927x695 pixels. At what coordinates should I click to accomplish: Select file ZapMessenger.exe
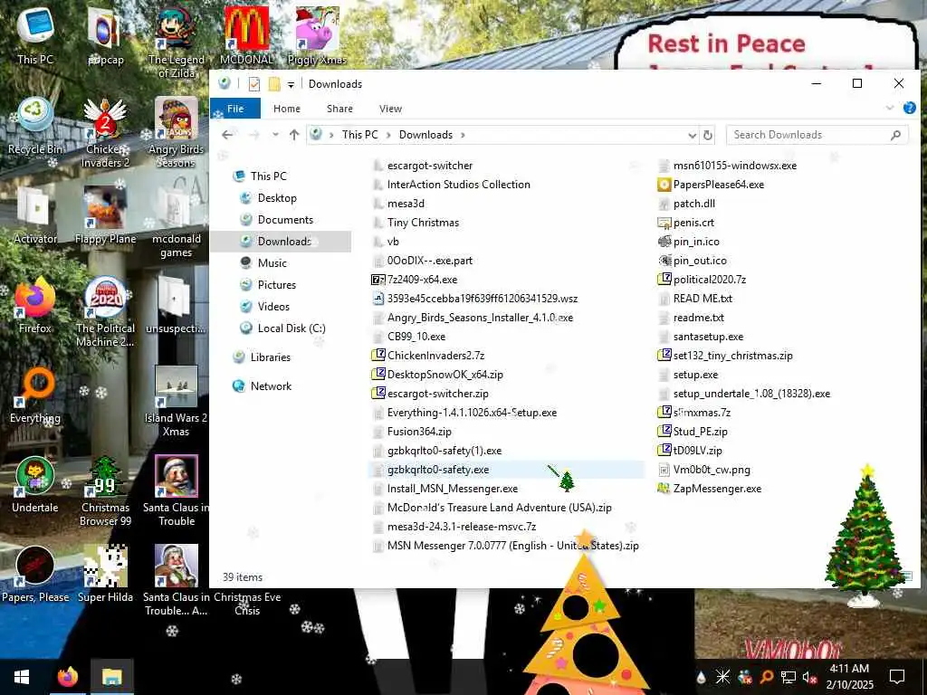[x=717, y=489]
